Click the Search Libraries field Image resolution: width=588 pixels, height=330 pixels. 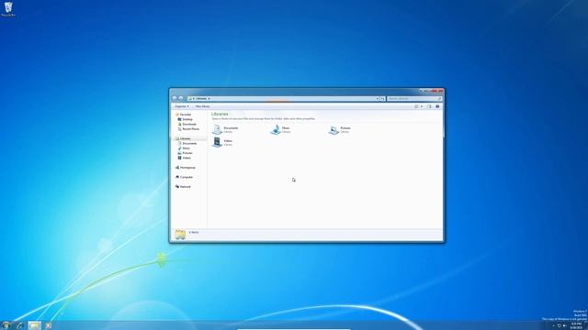[x=414, y=98]
